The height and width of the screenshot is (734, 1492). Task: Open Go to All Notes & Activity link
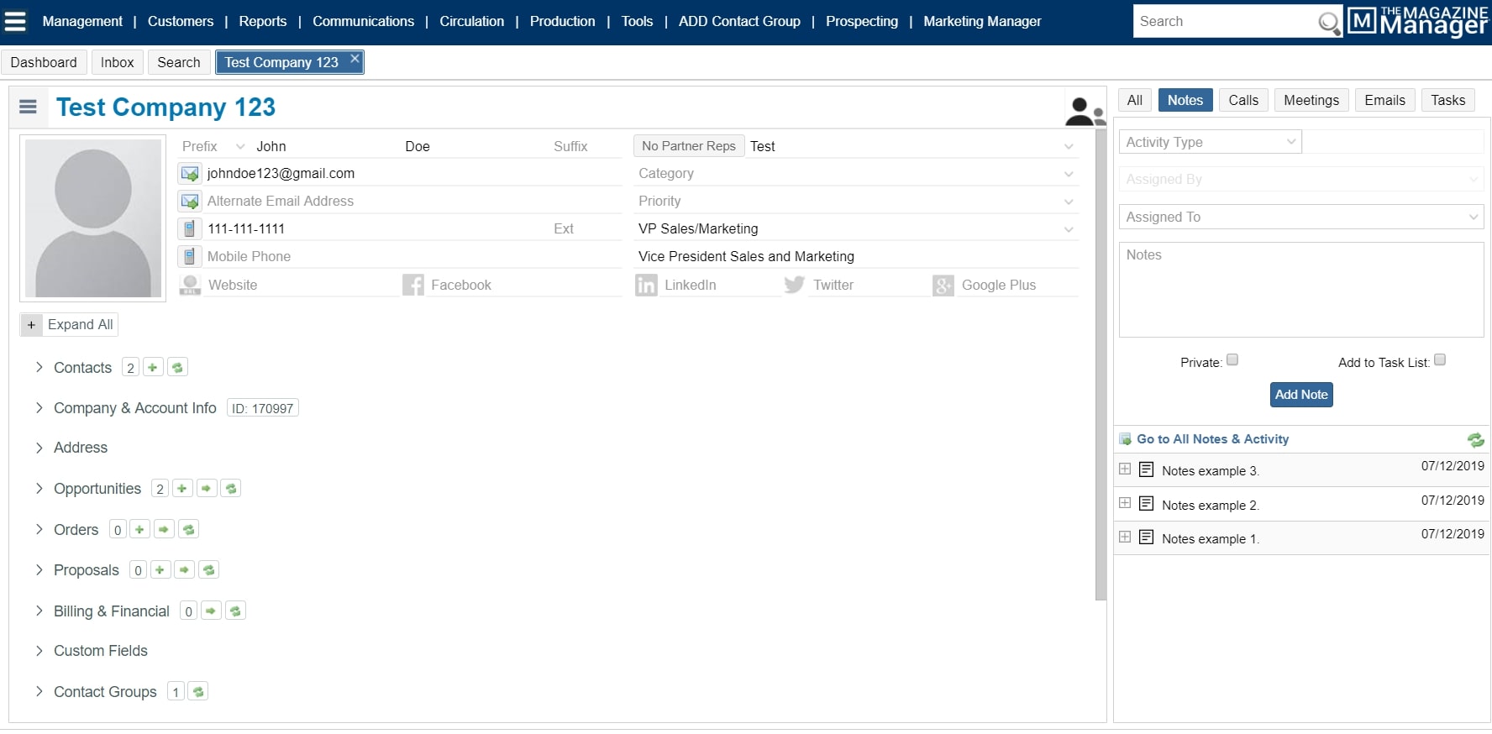point(1212,439)
